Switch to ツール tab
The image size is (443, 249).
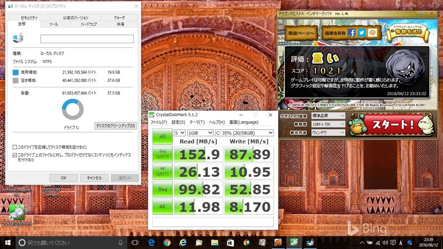click(x=54, y=24)
